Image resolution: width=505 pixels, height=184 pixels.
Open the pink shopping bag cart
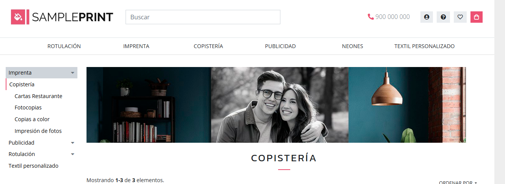click(x=477, y=17)
